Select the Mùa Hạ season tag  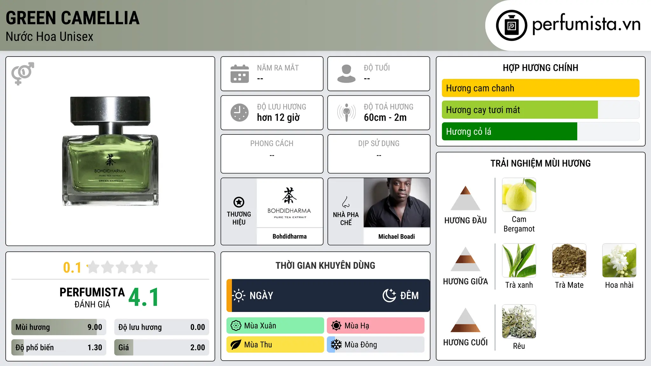(376, 326)
